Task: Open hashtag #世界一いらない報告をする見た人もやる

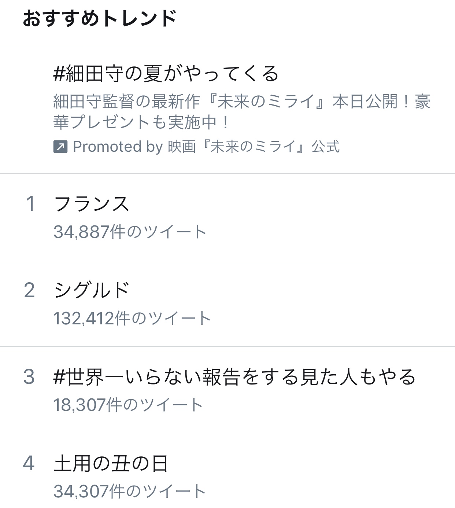Action: [234, 377]
